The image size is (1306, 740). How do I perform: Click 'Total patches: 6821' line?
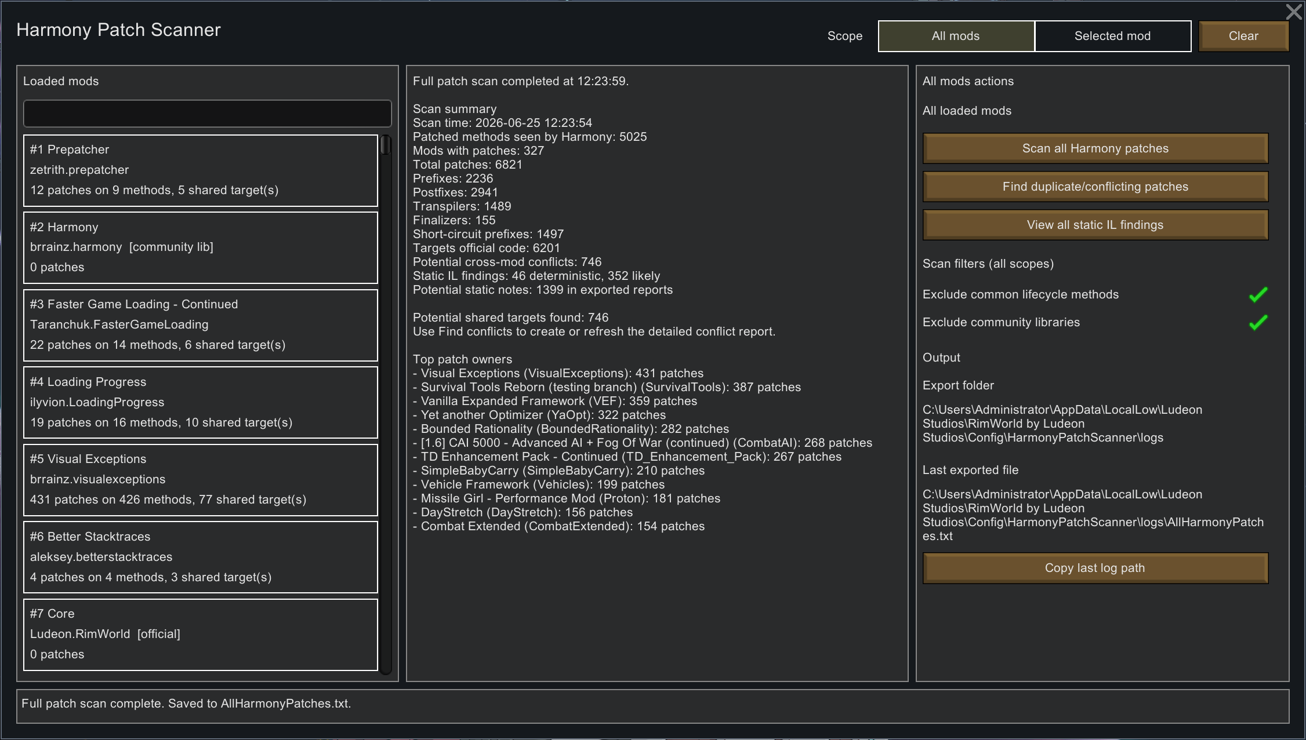(x=467, y=165)
